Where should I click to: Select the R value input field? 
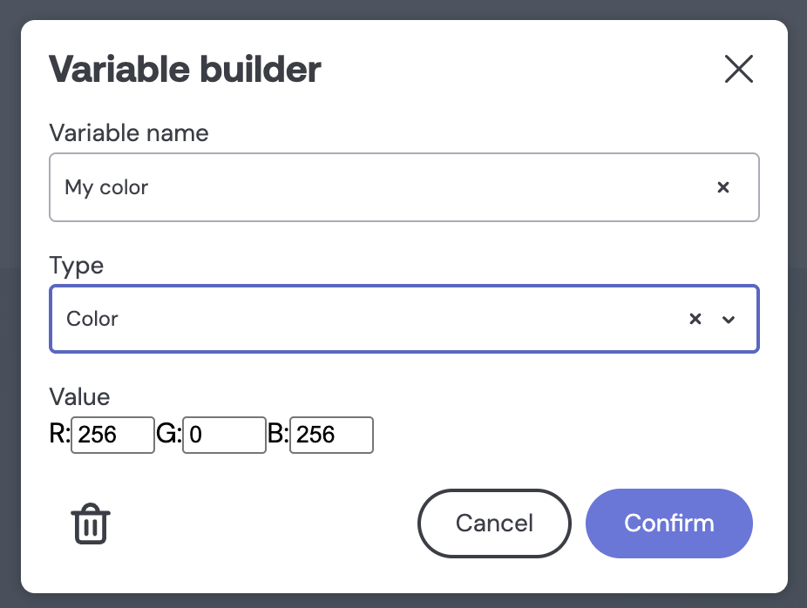(112, 436)
